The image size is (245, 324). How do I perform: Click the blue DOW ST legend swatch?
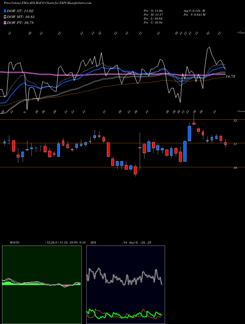(5, 11)
